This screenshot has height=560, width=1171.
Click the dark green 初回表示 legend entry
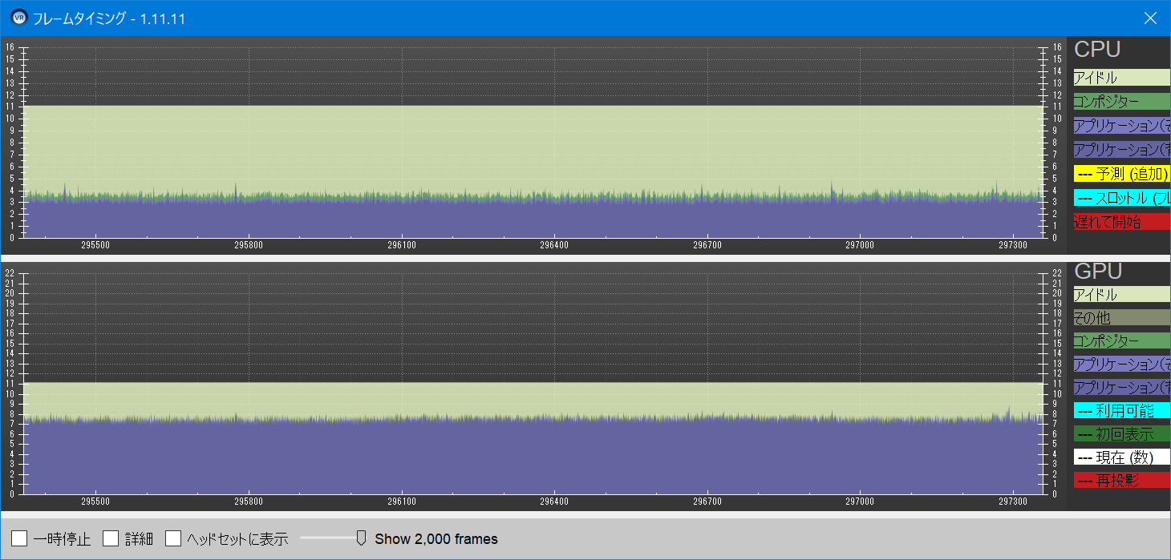1121,434
